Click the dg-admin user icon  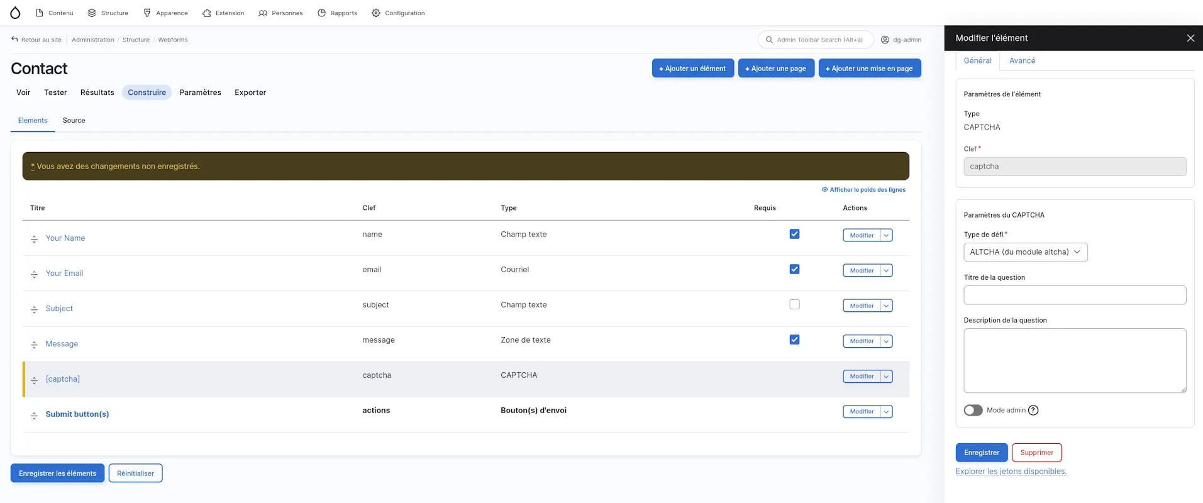click(885, 40)
